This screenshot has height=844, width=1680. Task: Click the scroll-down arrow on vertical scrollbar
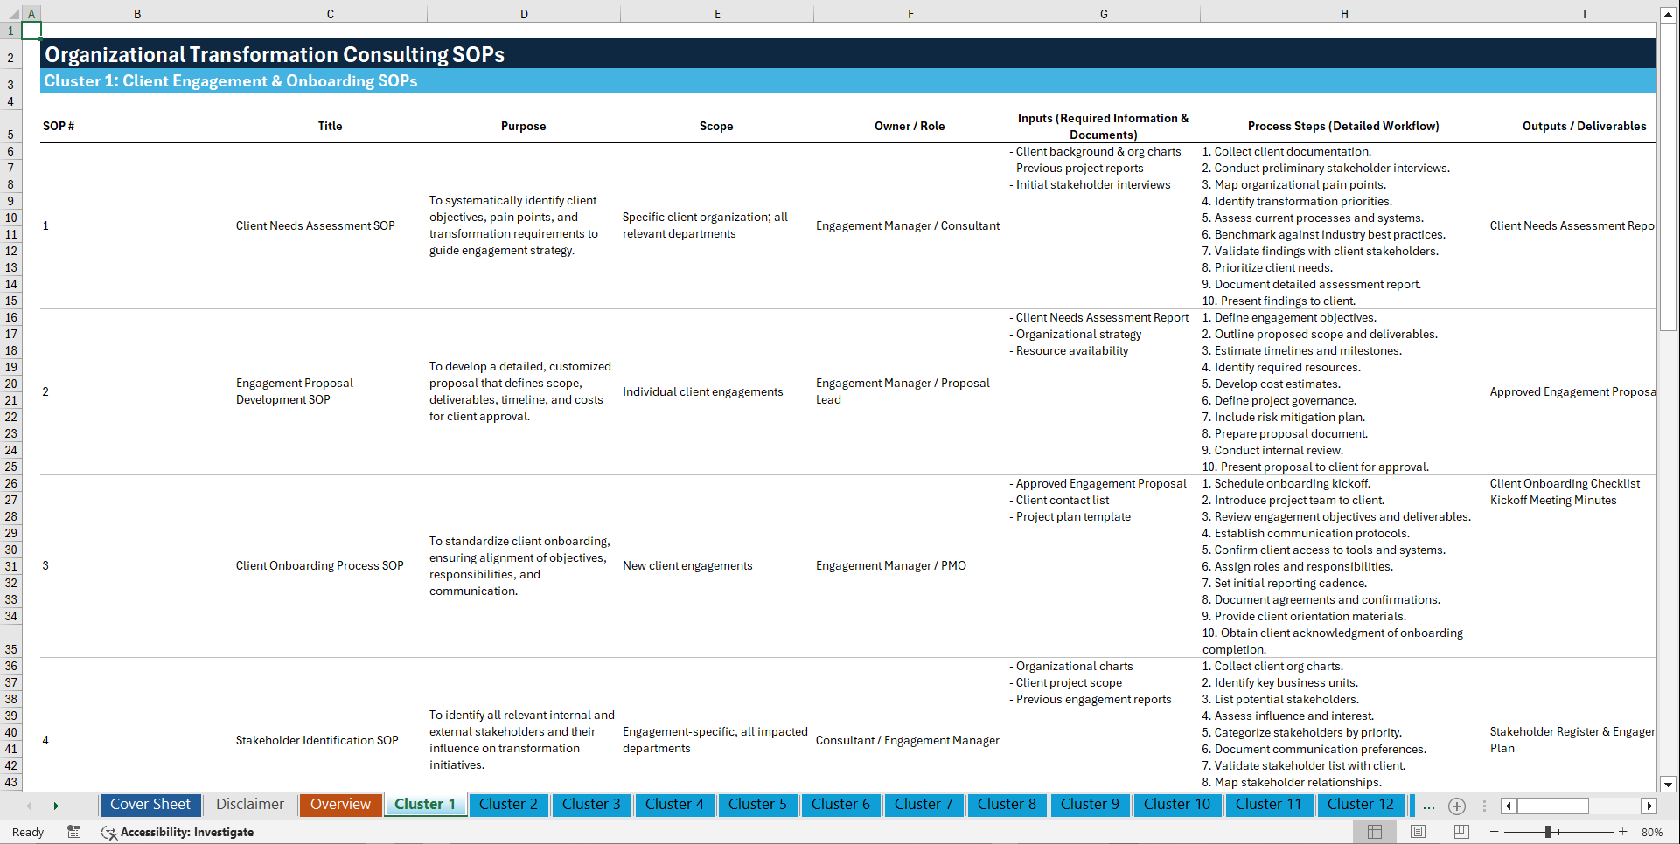1670,785
